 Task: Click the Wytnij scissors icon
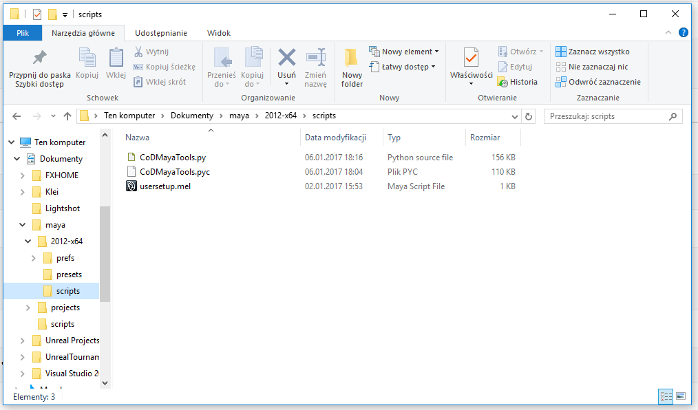point(138,52)
